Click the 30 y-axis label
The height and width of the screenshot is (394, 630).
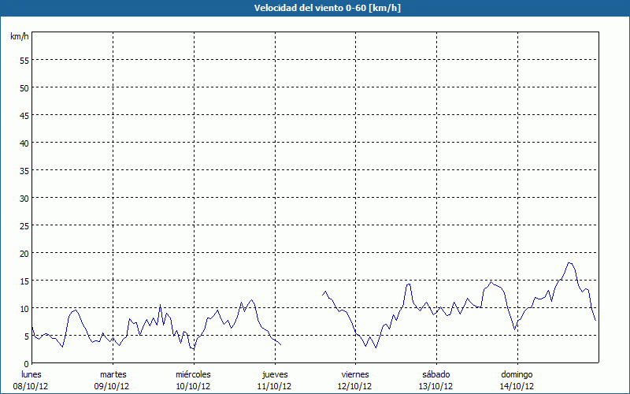tap(24, 198)
